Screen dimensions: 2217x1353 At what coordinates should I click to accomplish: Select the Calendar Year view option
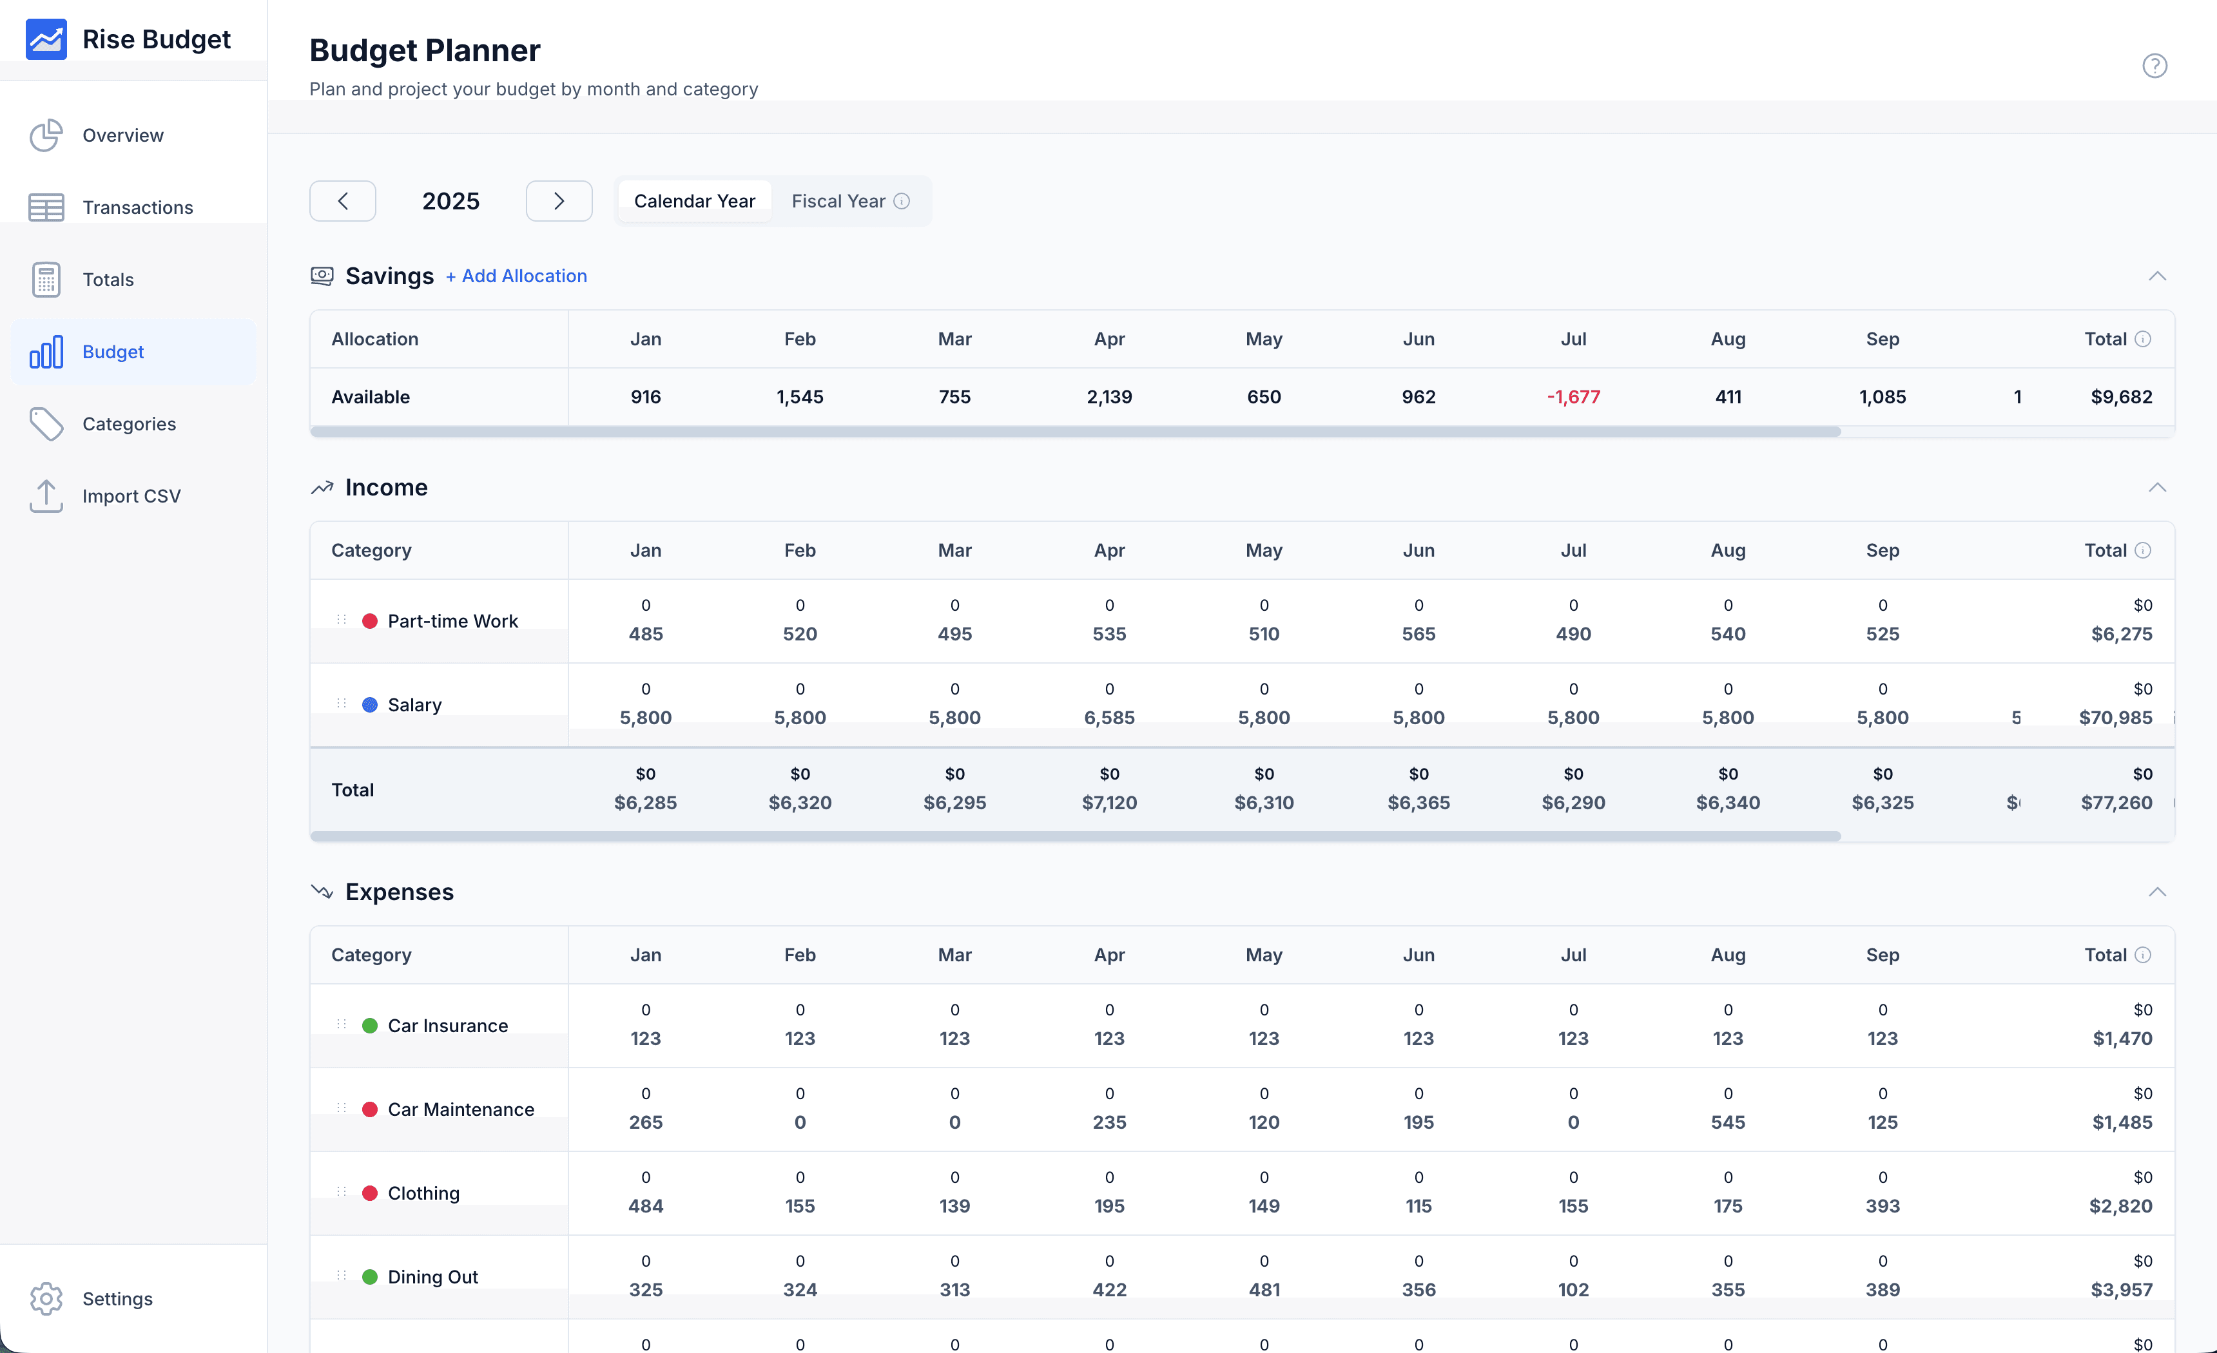coord(693,202)
